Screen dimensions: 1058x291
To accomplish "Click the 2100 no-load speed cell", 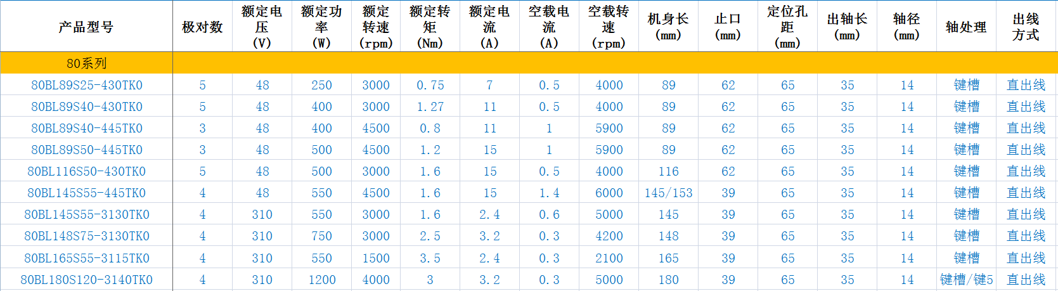I will (x=609, y=258).
